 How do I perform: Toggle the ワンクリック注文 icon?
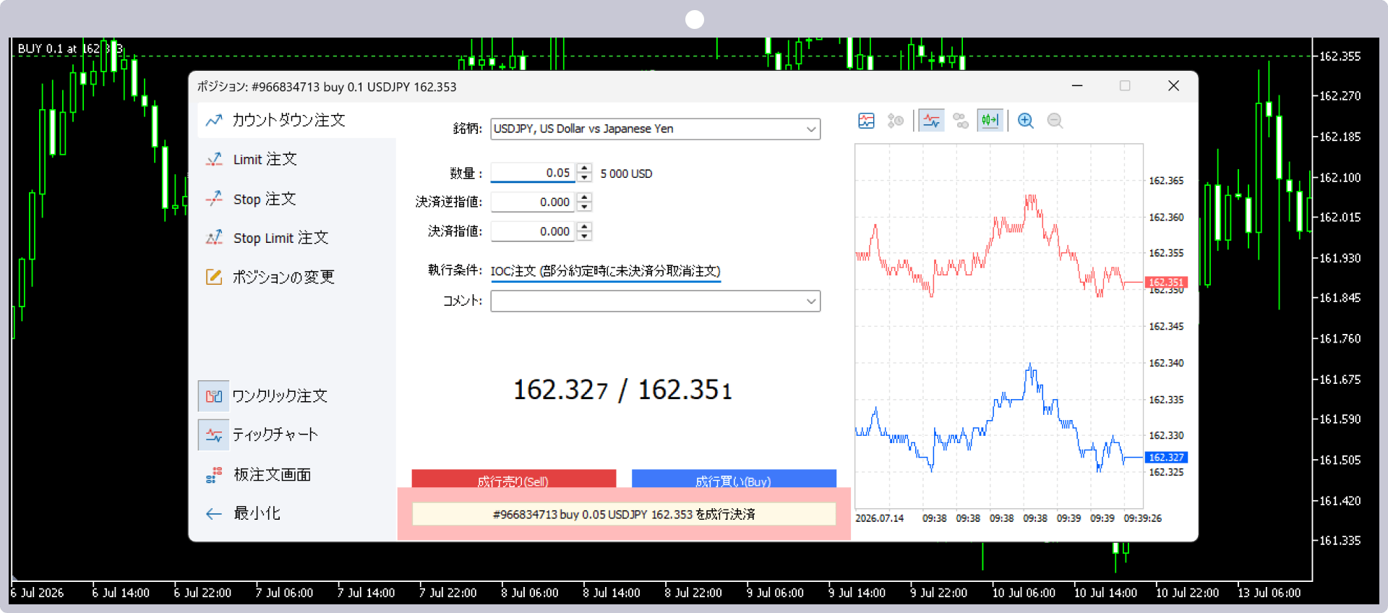214,396
